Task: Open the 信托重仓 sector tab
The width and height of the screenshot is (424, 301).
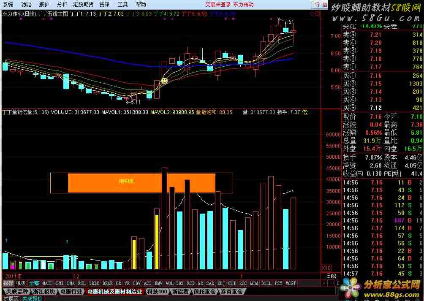Action: (205, 292)
